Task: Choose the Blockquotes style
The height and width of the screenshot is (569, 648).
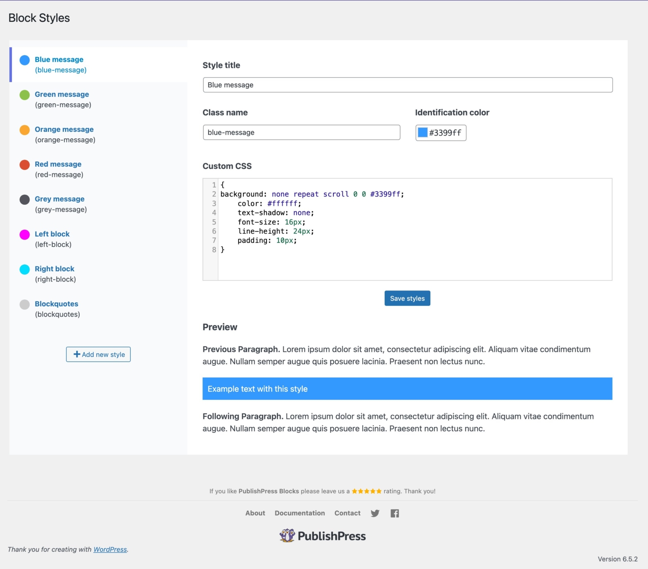Action: tap(57, 304)
